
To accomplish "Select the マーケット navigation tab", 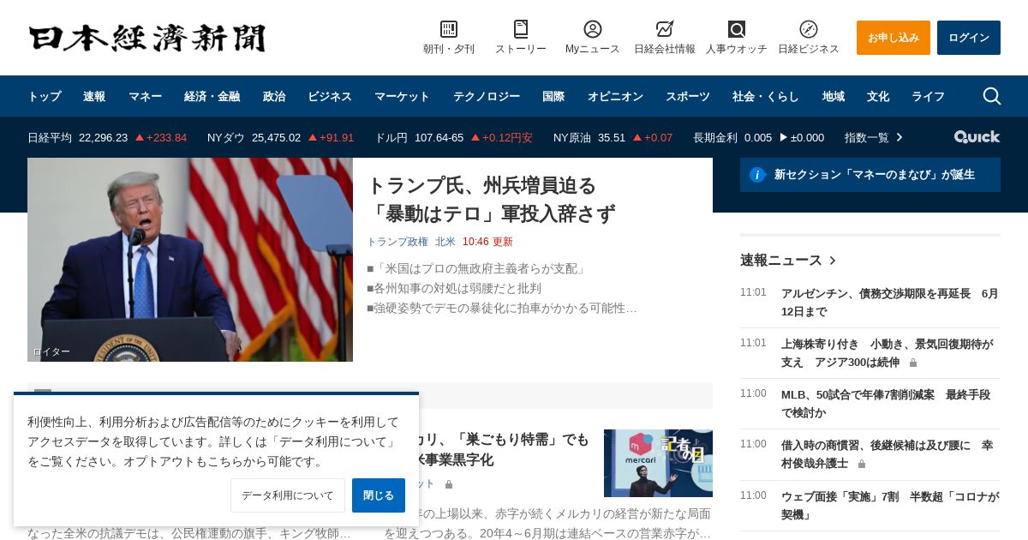I will click(403, 96).
